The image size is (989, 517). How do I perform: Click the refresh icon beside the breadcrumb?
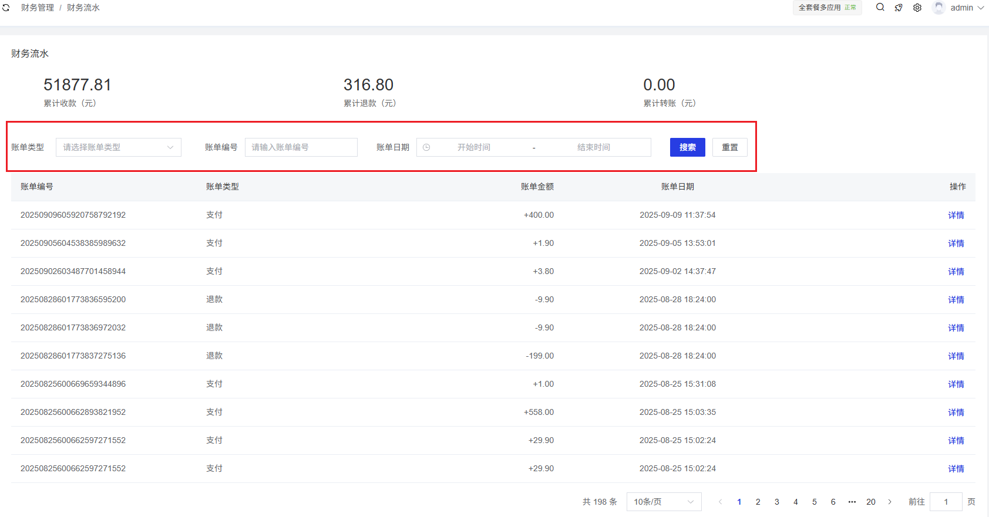pyautogui.click(x=6, y=8)
